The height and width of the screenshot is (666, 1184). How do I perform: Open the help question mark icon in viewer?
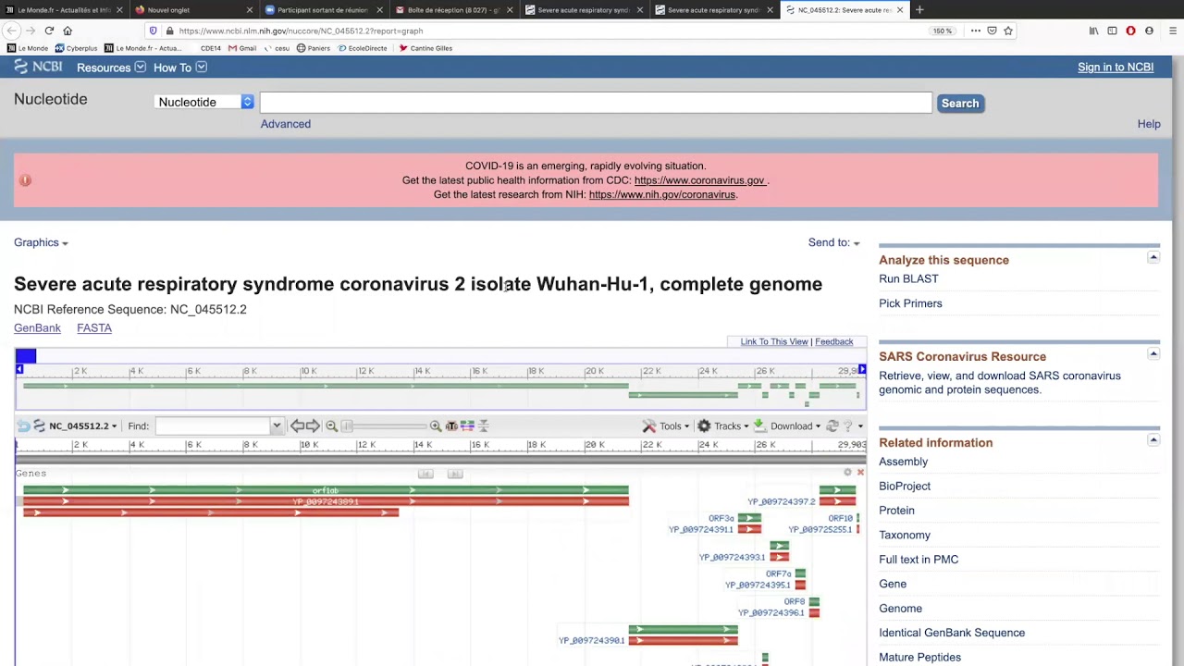tap(847, 425)
